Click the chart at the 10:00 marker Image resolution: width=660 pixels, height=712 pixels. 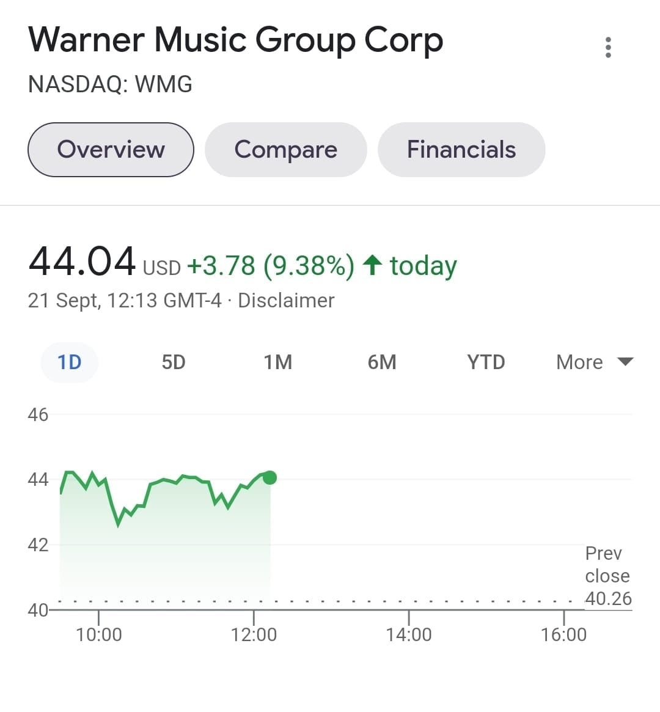[98, 634]
